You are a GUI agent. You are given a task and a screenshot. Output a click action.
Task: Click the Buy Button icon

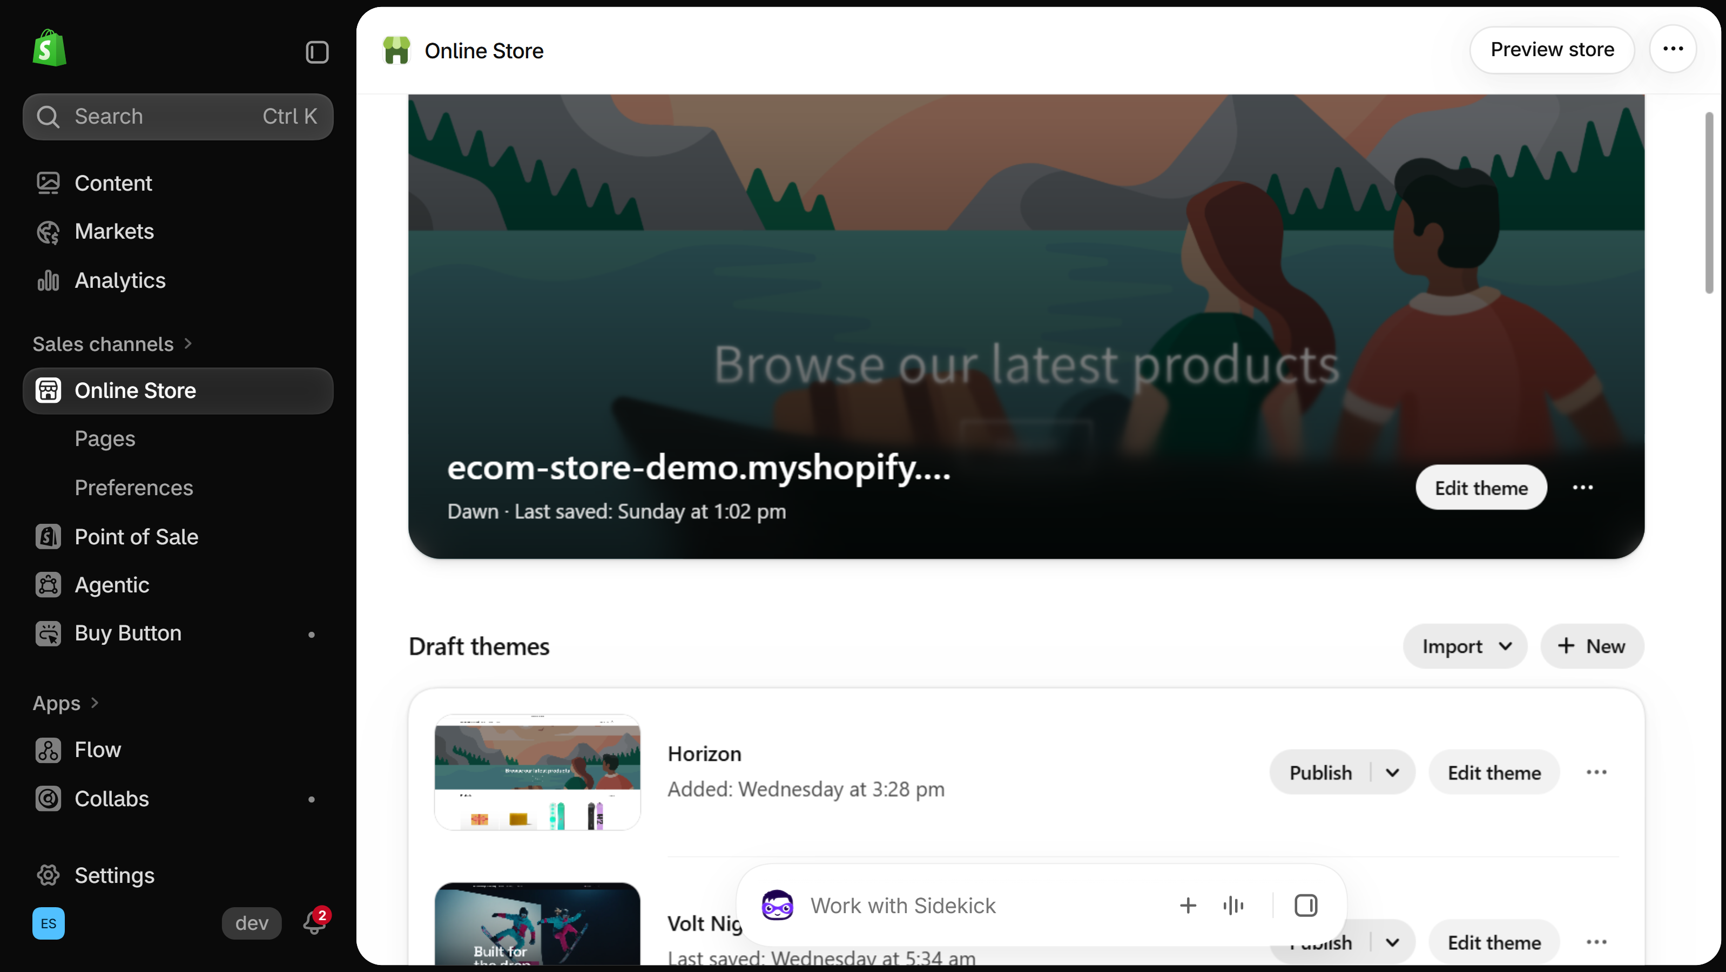point(48,634)
